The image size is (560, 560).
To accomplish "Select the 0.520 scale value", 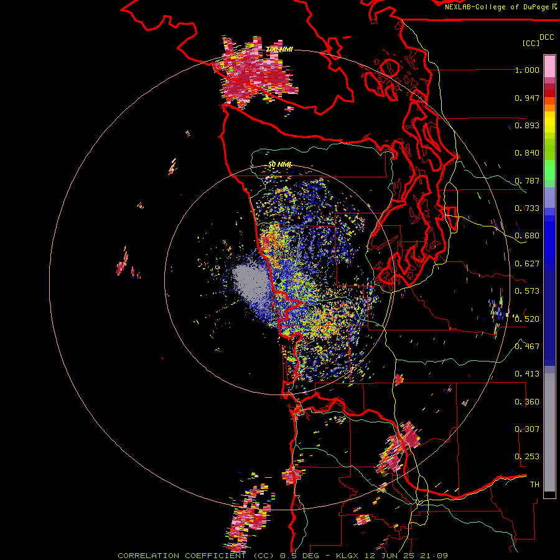I will 527,319.
